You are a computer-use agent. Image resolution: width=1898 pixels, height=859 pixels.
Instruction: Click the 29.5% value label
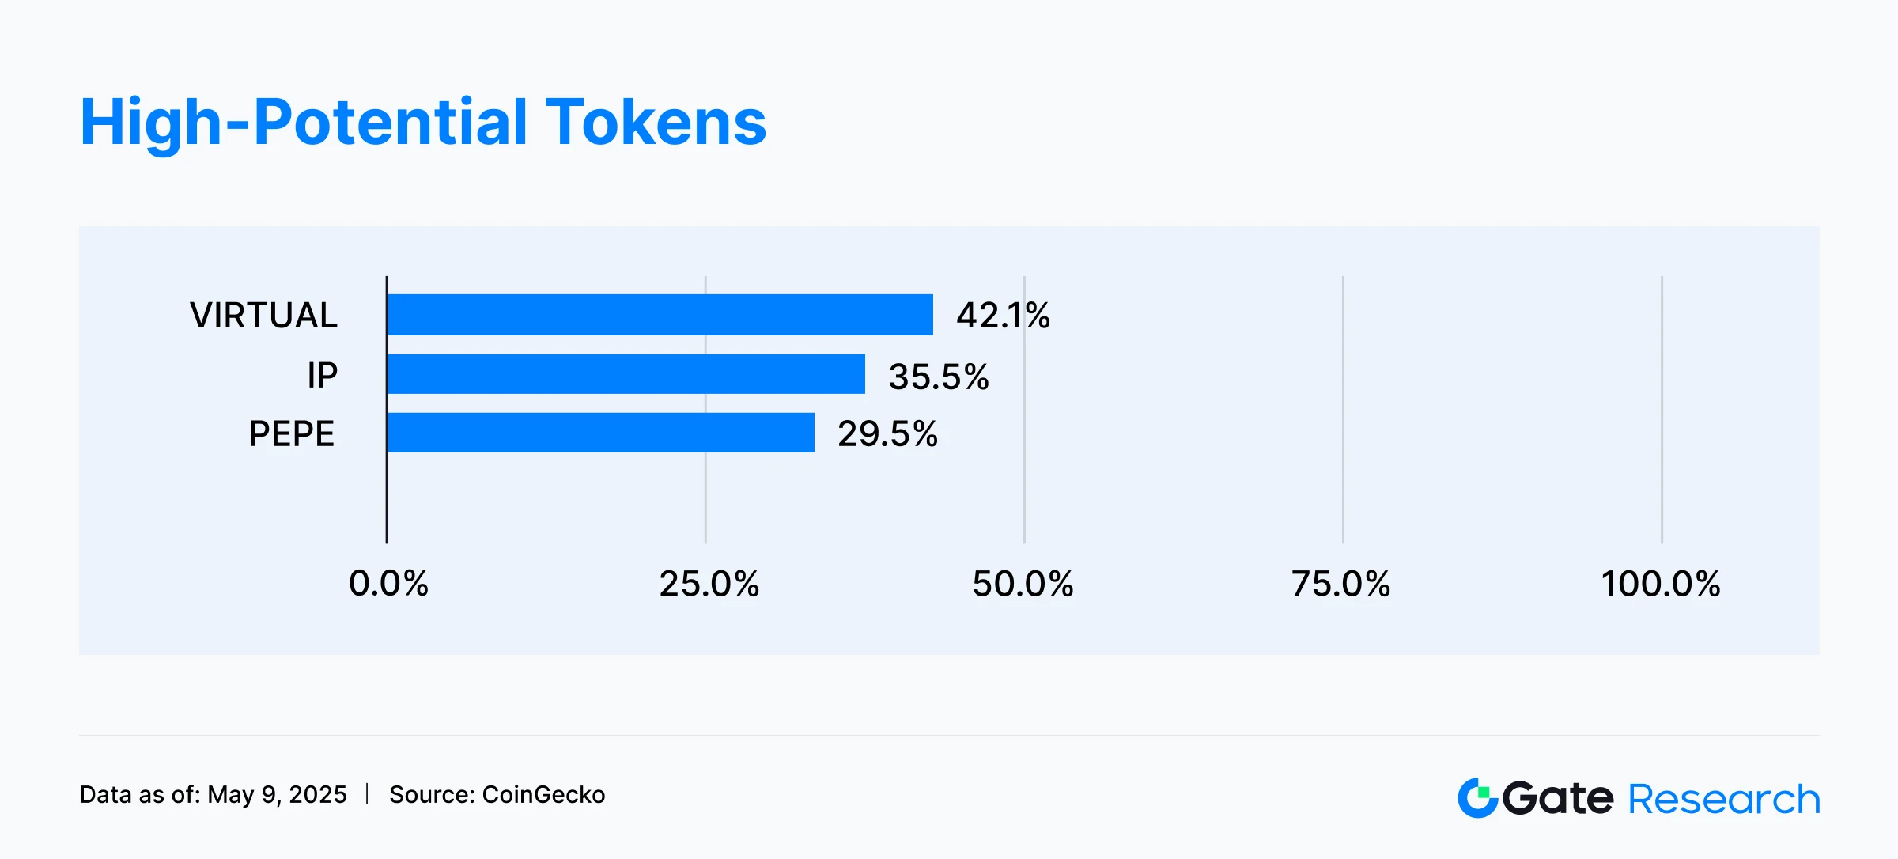(x=887, y=434)
